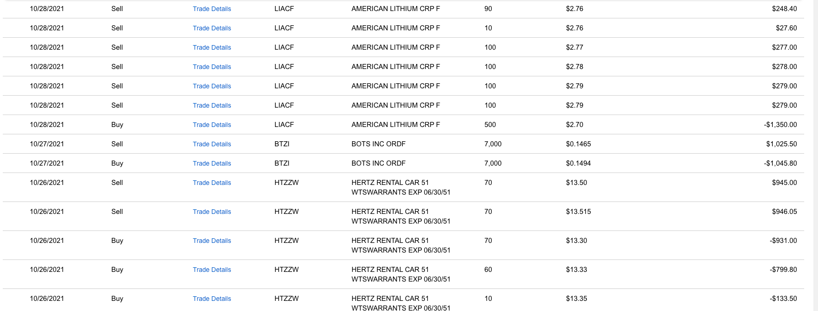Select the $0.1494 price cell
The width and height of the screenshot is (818, 311).
578,163
